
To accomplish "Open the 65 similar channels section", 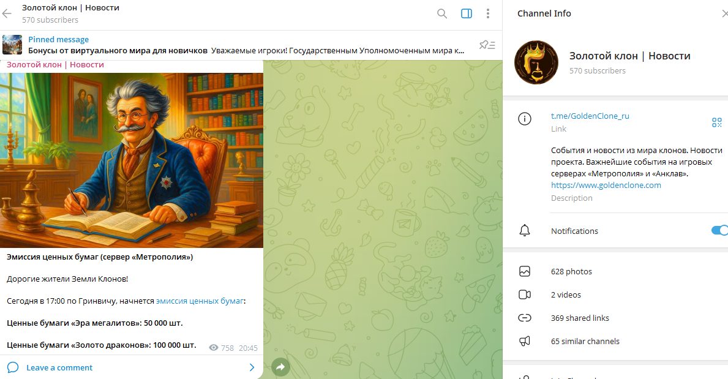I will click(615, 342).
